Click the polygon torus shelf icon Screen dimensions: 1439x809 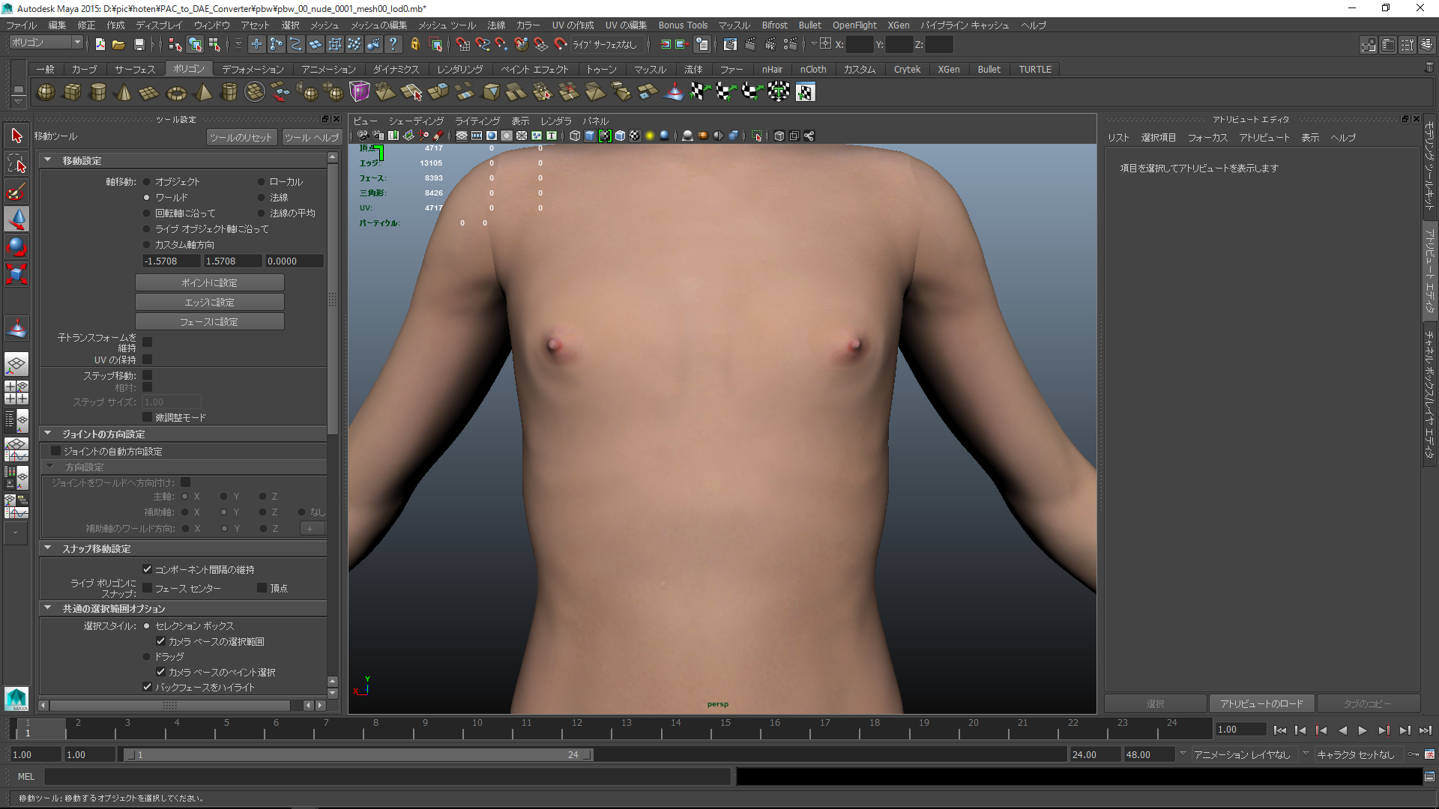pos(176,93)
